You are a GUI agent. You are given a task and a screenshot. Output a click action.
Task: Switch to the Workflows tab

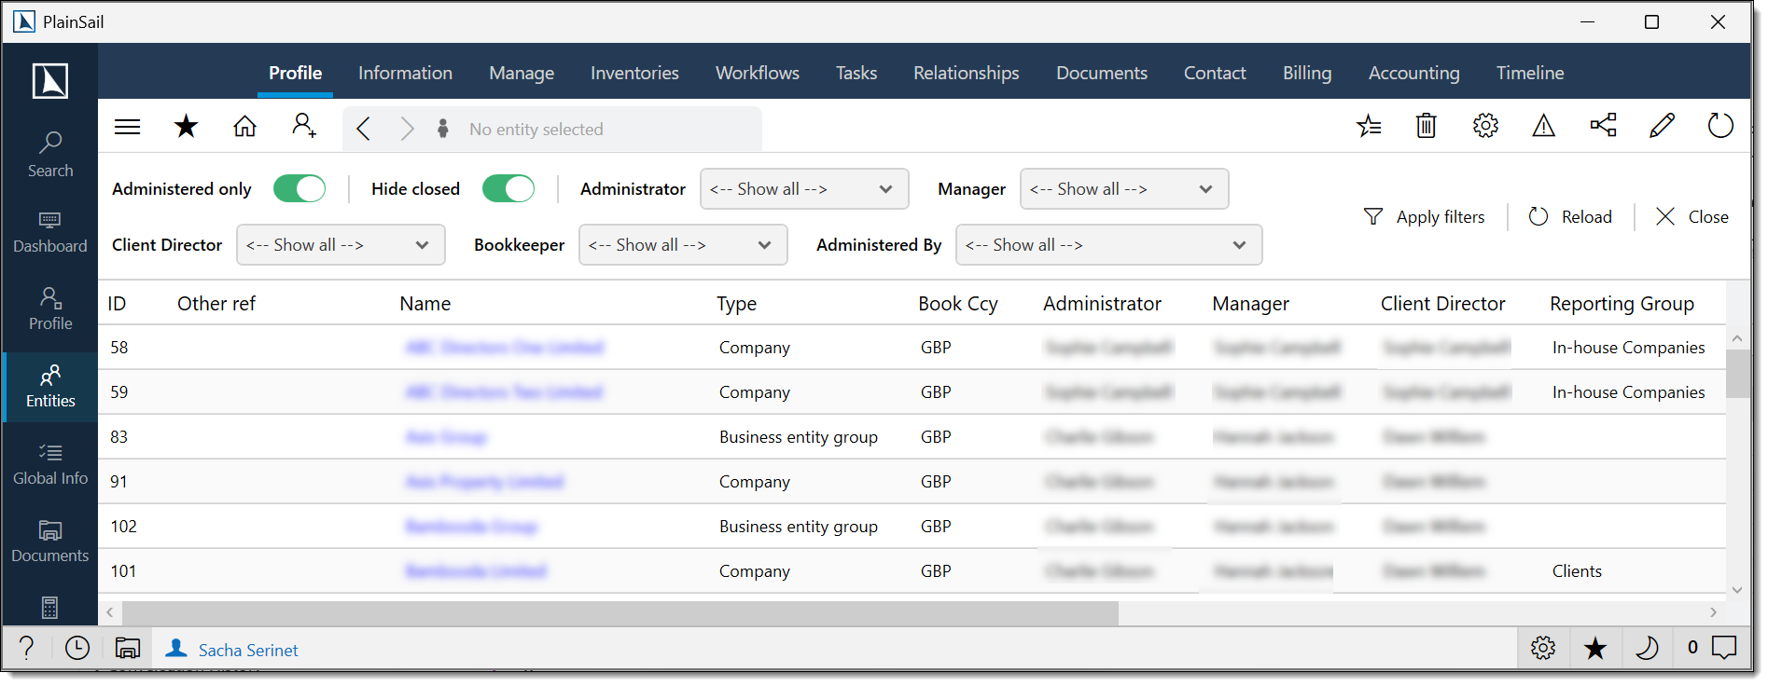tap(758, 73)
